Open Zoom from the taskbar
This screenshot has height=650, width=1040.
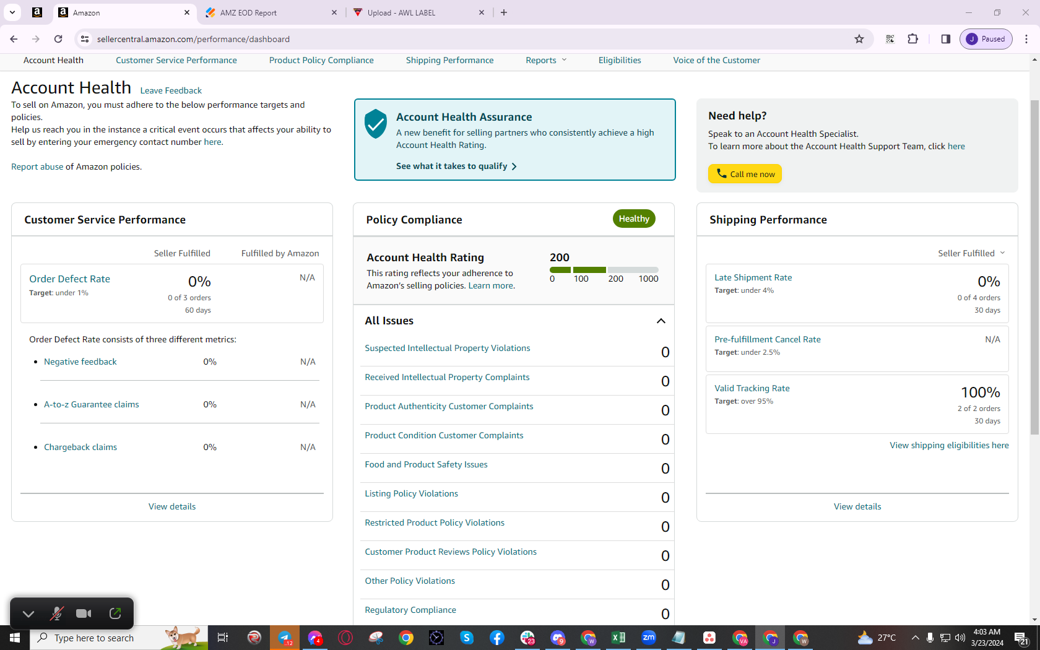pos(649,638)
